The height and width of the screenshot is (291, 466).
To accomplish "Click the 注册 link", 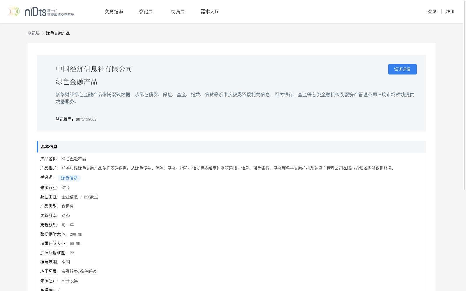I will pos(450,12).
